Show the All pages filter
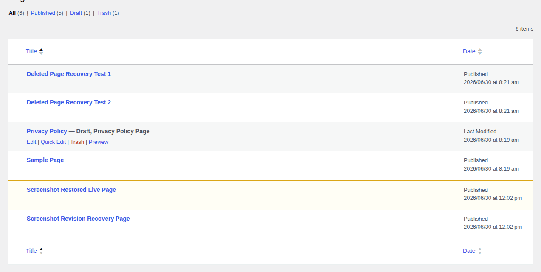 tap(12, 13)
